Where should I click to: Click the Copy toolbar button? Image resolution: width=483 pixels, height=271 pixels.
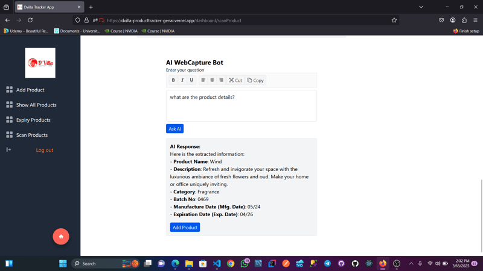255,80
